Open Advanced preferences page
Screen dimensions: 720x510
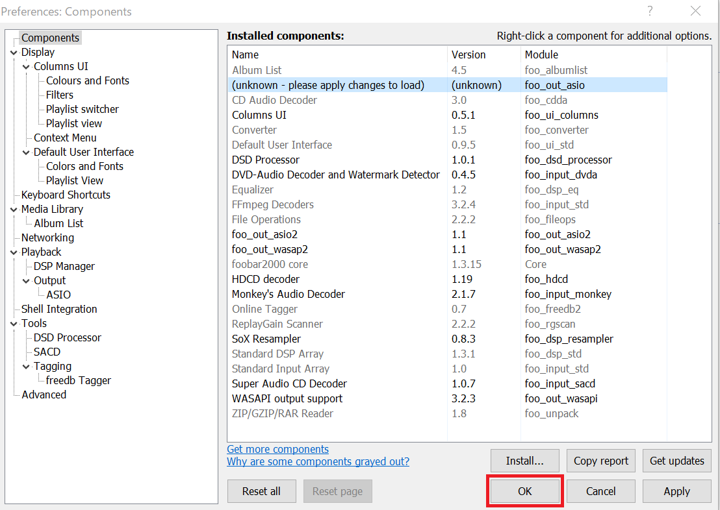coord(44,395)
